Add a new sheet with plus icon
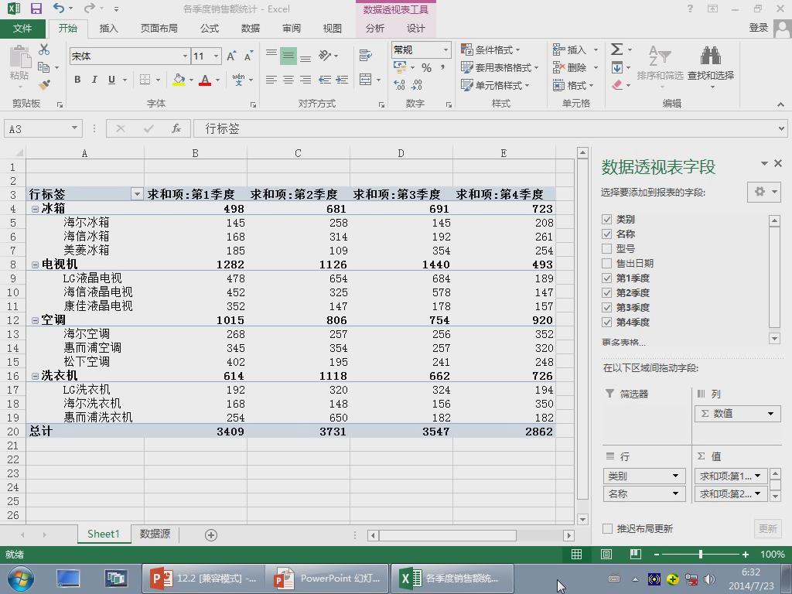The image size is (792, 594). [211, 535]
